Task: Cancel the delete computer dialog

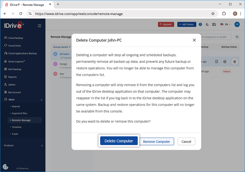Action: coord(186,142)
